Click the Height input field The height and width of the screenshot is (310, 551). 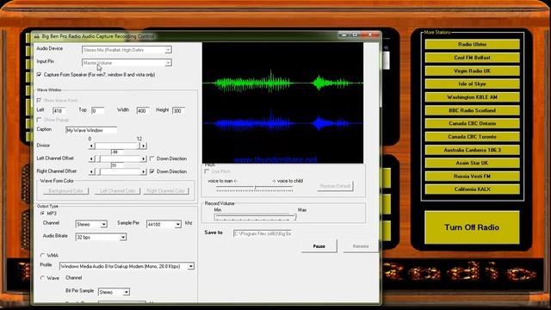178,111
